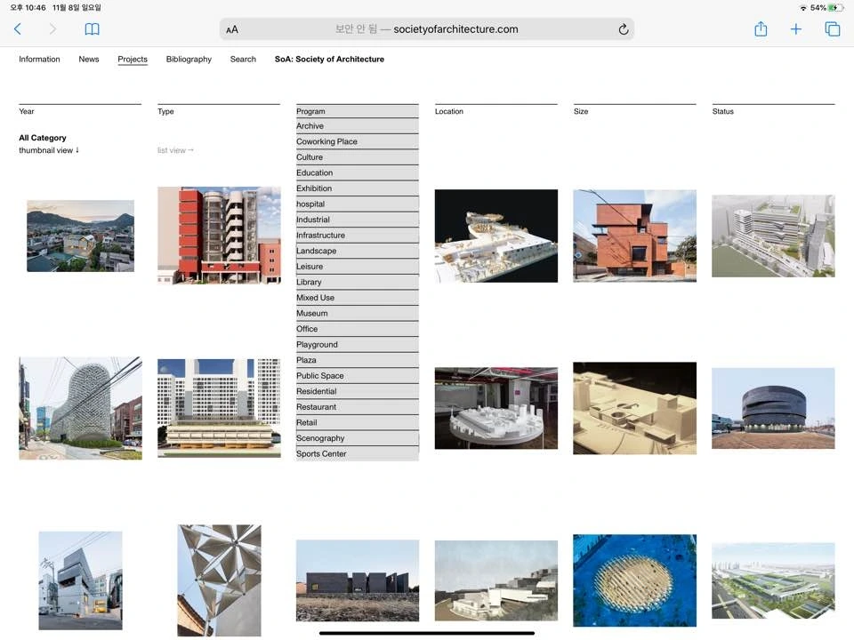Open the beige cardboard site model thumbnail

634,408
